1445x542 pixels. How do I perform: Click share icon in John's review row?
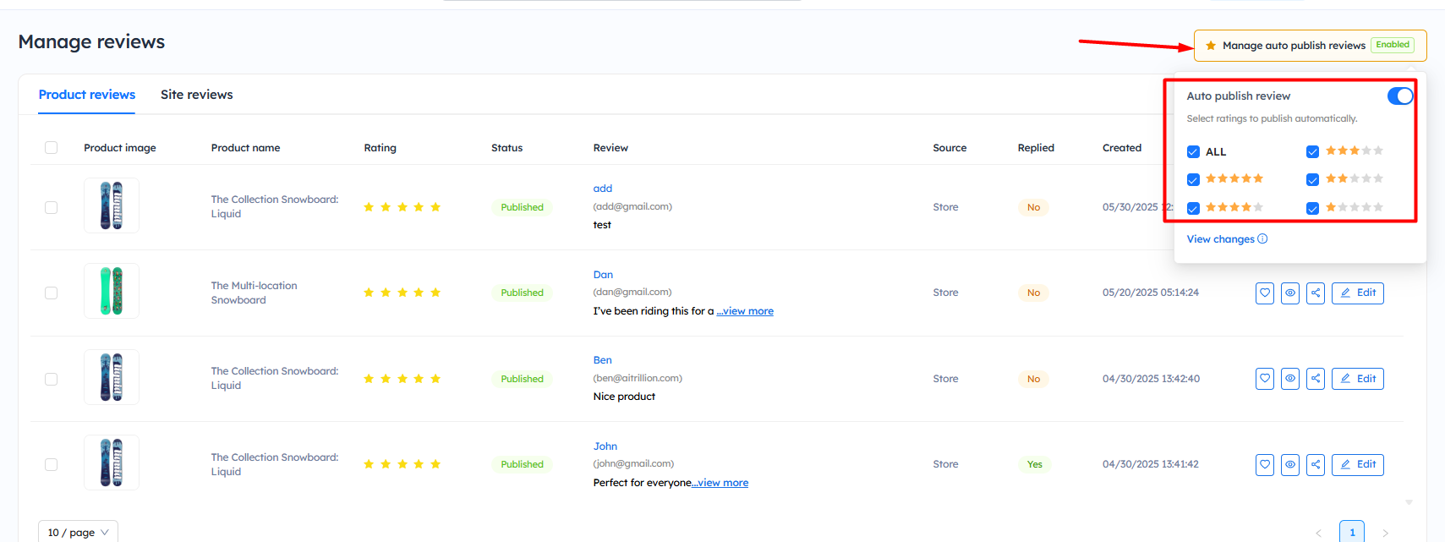[x=1315, y=464]
